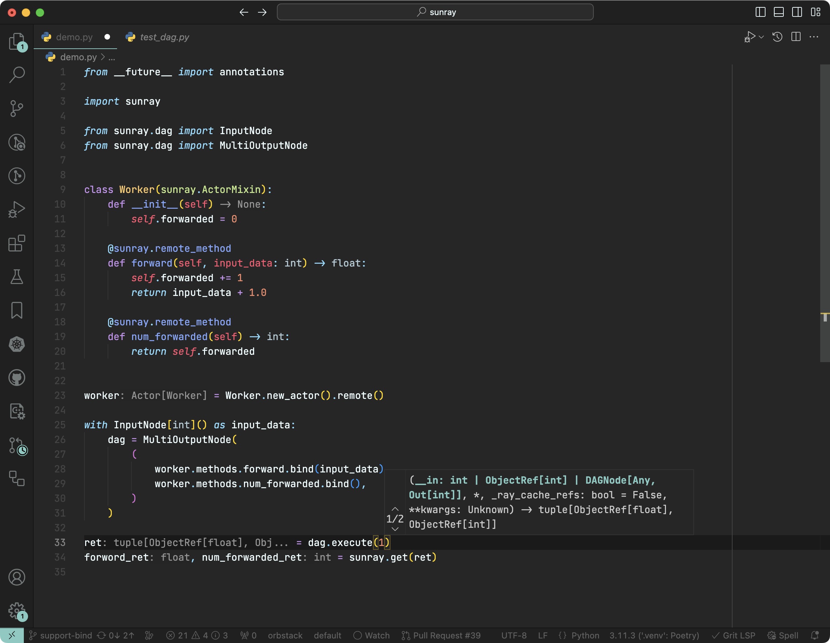Open the Search view icon

tap(17, 75)
